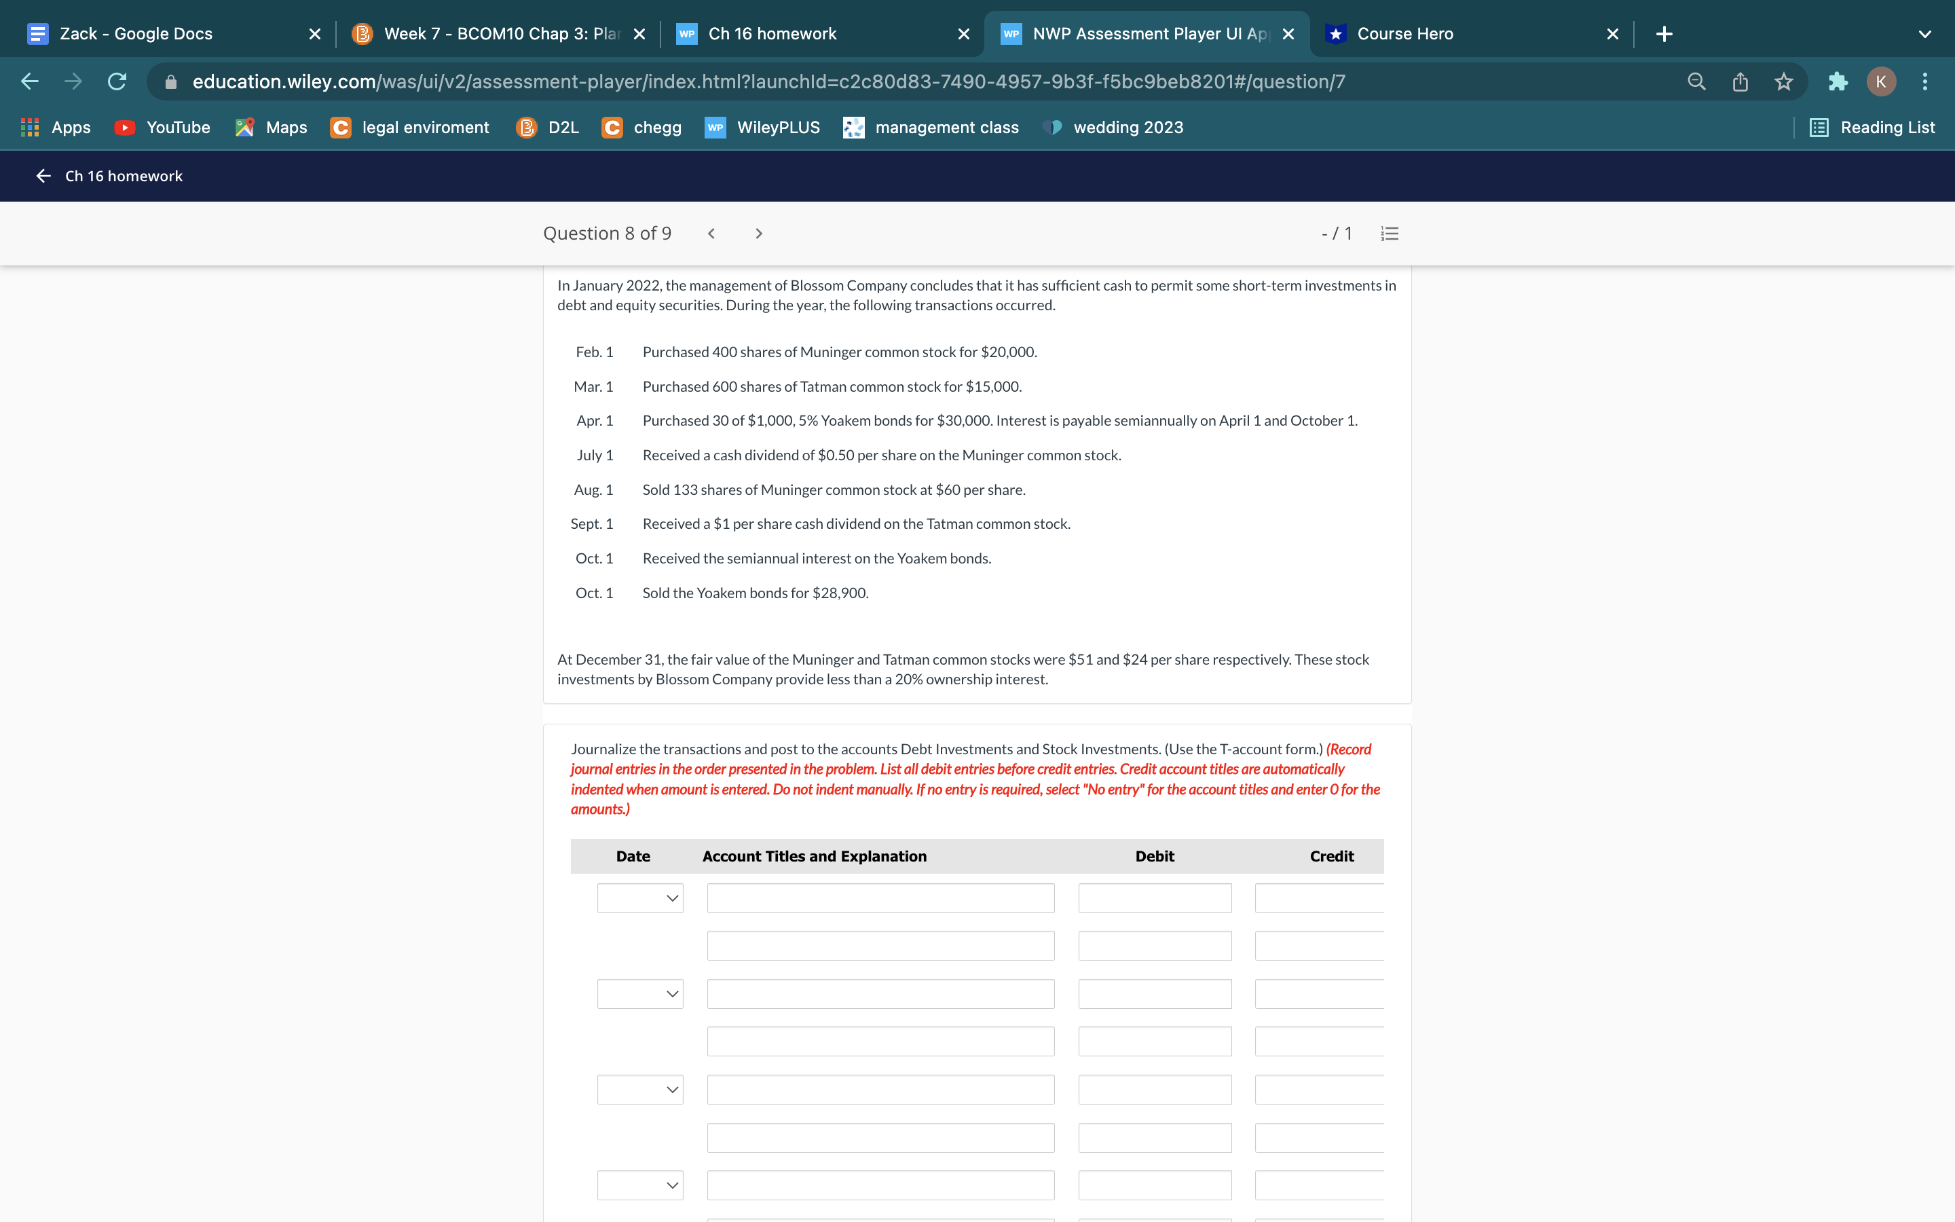
Task: Click the first Account Titles input field
Action: 880,898
